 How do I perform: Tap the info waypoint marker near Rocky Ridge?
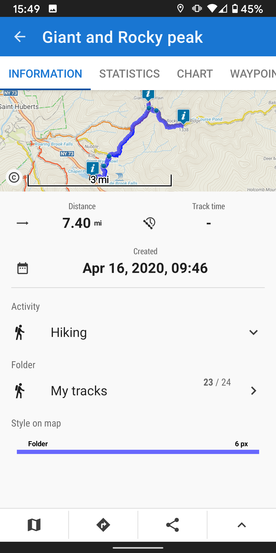tap(183, 116)
